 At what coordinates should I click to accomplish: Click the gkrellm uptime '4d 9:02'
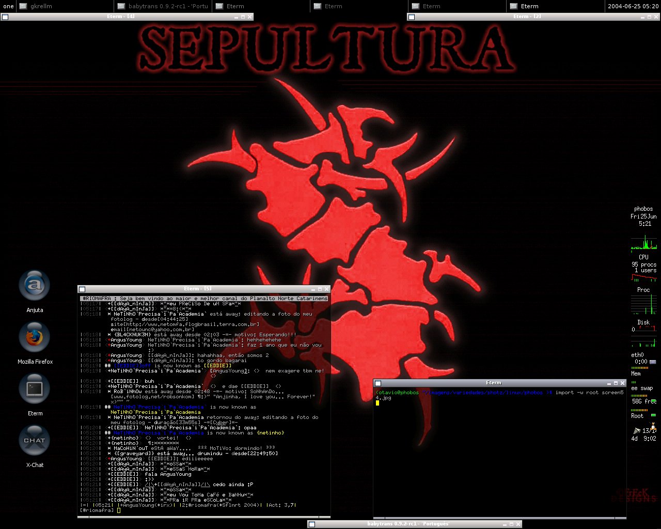pos(643,439)
